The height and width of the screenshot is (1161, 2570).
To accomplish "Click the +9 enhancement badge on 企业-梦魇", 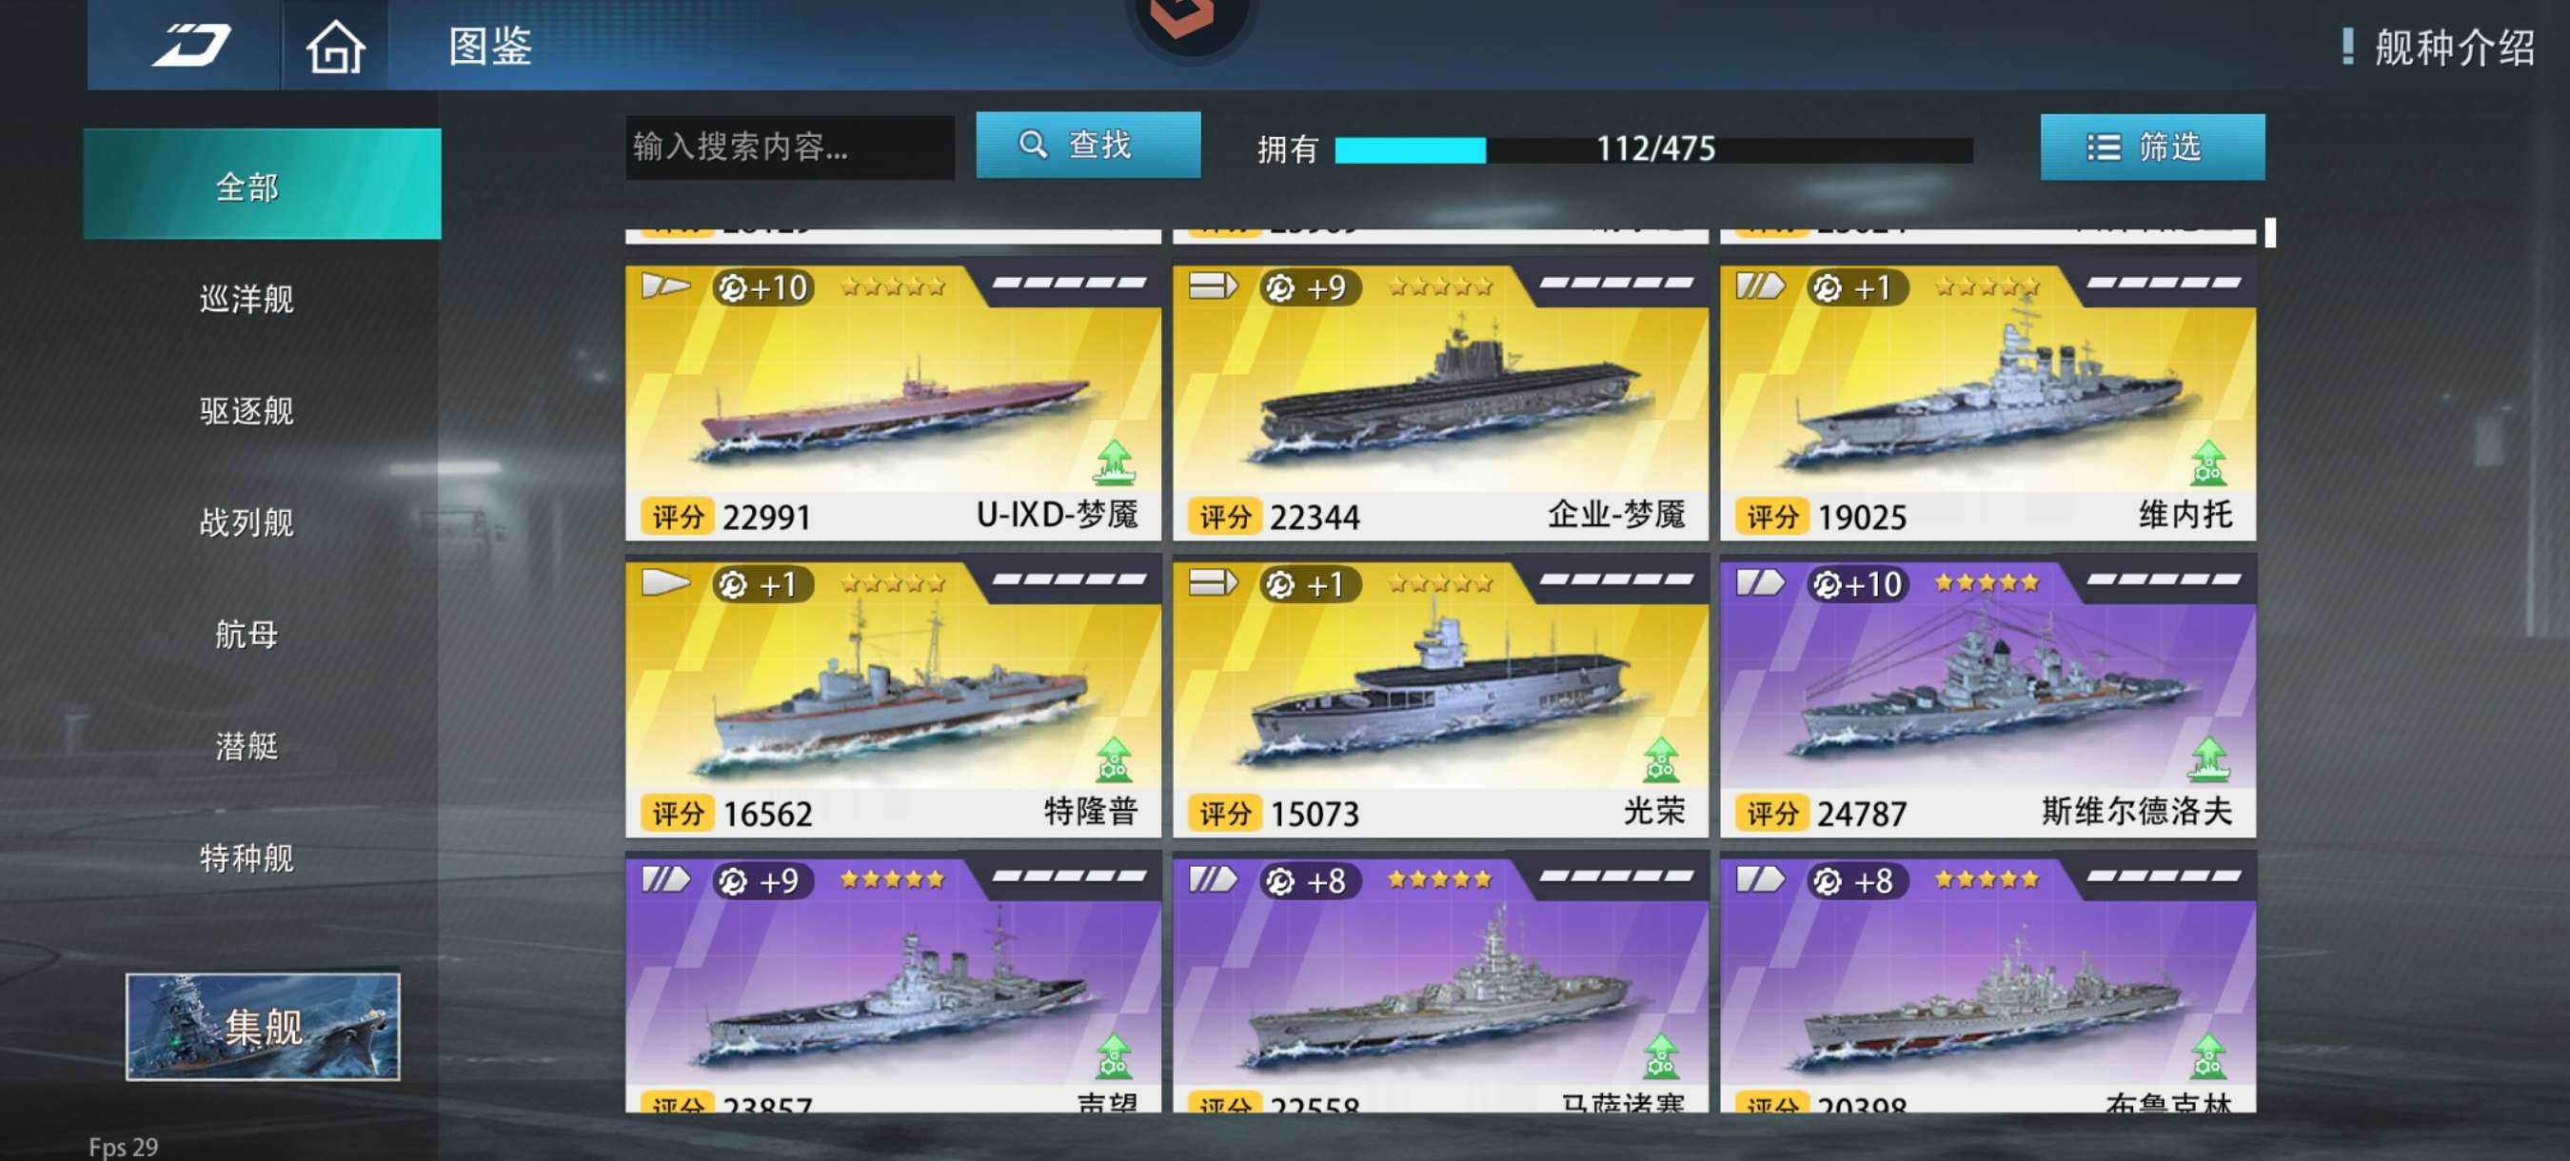I will (x=1309, y=287).
